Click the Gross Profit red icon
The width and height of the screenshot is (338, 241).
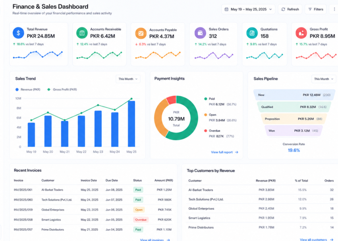coord(301,33)
